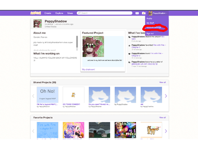Open the blue Fire with Fire favorite thumbnail
The image size is (198, 149).
point(47,130)
